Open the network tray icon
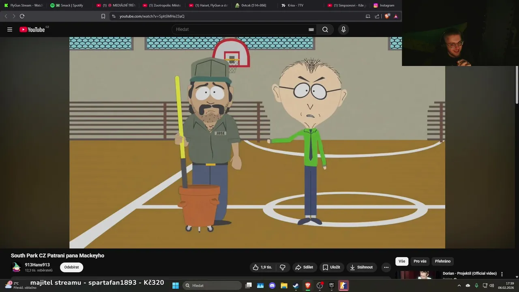 click(x=485, y=286)
